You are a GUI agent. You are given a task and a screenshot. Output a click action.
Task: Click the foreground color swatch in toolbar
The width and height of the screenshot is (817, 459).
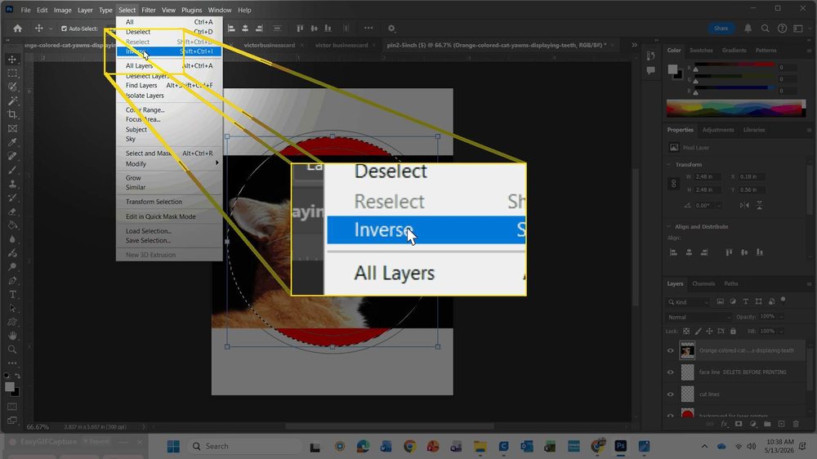coord(9,386)
